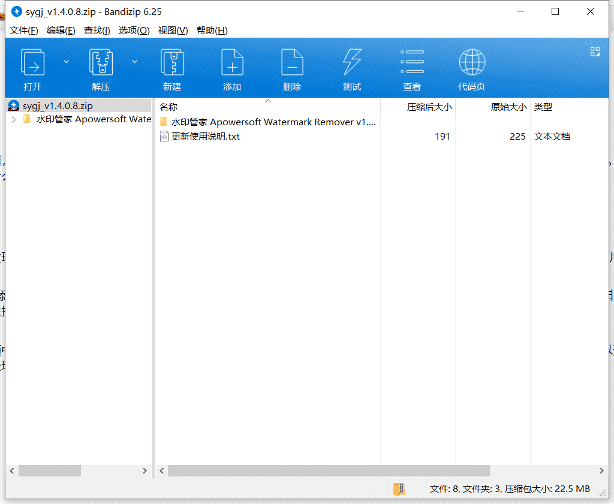Maximize the Bandizip window
Viewport: 614px width, 504px height.
[x=555, y=12]
